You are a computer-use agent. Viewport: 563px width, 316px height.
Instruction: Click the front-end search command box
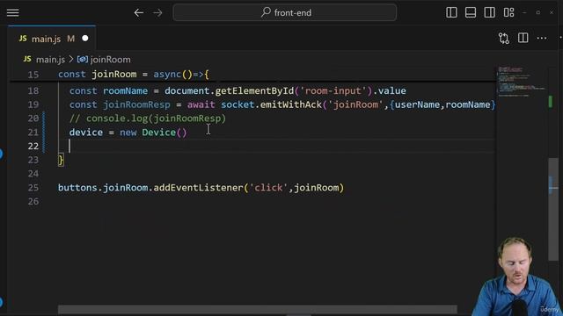285,12
